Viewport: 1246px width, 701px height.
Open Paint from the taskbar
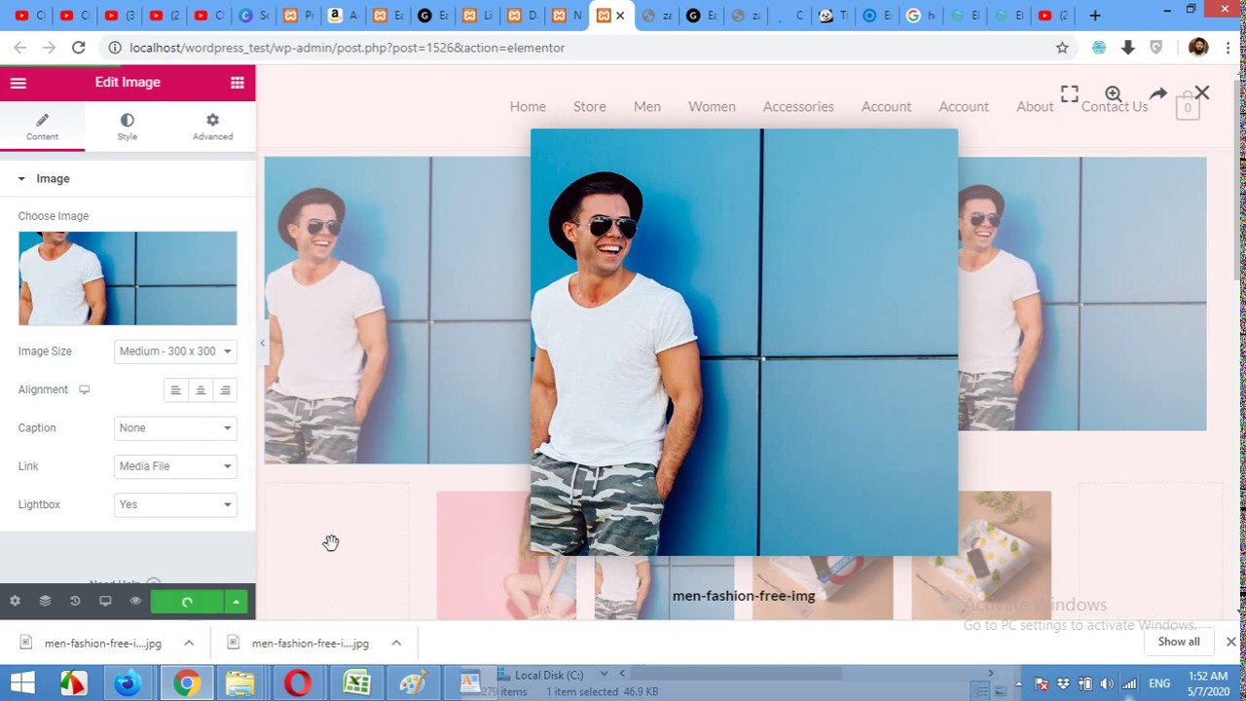click(413, 683)
